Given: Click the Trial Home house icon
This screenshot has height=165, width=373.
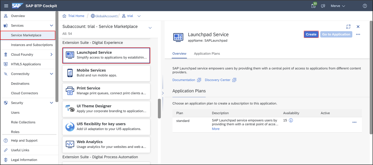Looking at the screenshot, I should [x=64, y=16].
